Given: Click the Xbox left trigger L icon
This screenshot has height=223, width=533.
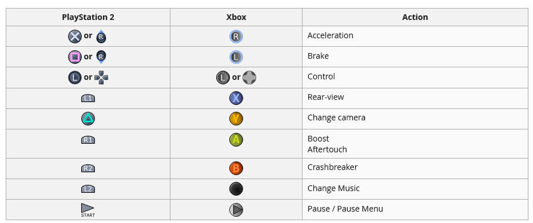Looking at the screenshot, I should pos(236,57).
